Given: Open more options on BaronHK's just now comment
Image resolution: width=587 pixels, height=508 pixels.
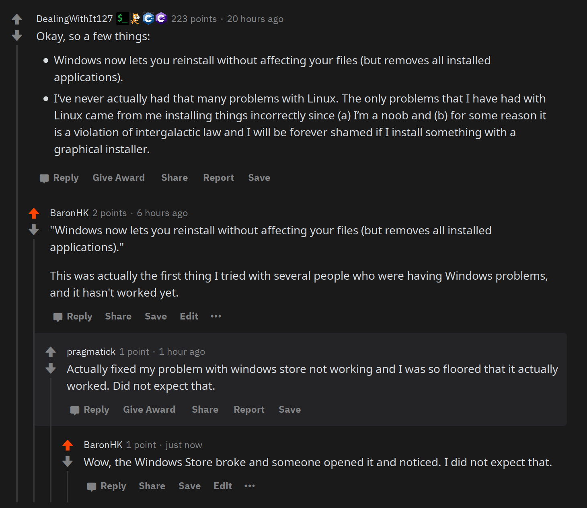Looking at the screenshot, I should 250,486.
